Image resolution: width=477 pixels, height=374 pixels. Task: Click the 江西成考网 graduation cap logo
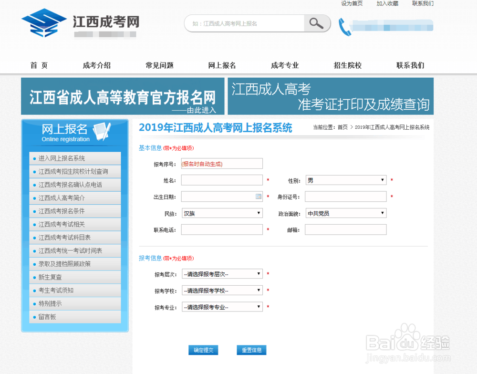44,23
